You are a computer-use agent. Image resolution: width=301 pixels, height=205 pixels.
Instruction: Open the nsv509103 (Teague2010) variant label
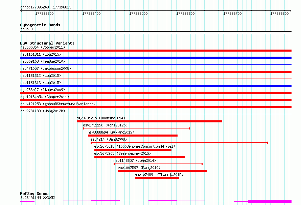(x=43, y=61)
